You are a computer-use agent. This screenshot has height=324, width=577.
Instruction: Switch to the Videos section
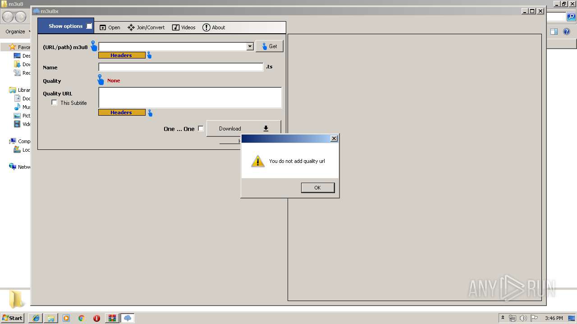(184, 27)
